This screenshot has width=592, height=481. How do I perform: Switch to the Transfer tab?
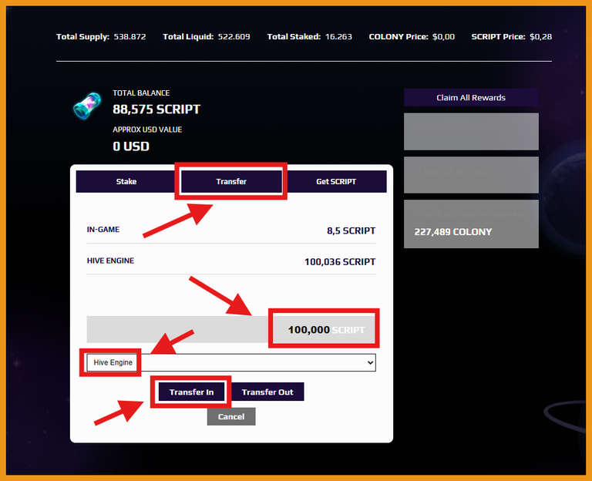(231, 182)
